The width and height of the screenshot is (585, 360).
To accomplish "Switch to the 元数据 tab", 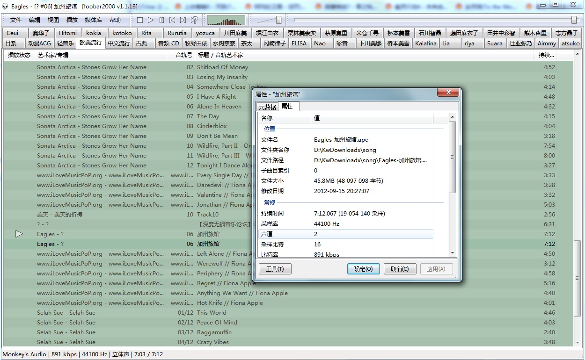I will point(267,107).
